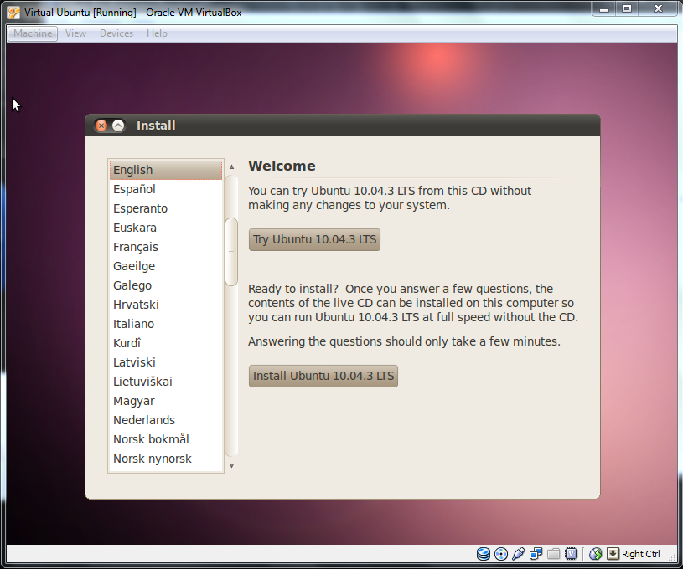Select Norsk bokmål in the language list
This screenshot has height=569, width=683.
[166, 439]
